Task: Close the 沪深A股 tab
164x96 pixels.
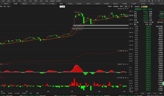Action: pos(65,4)
